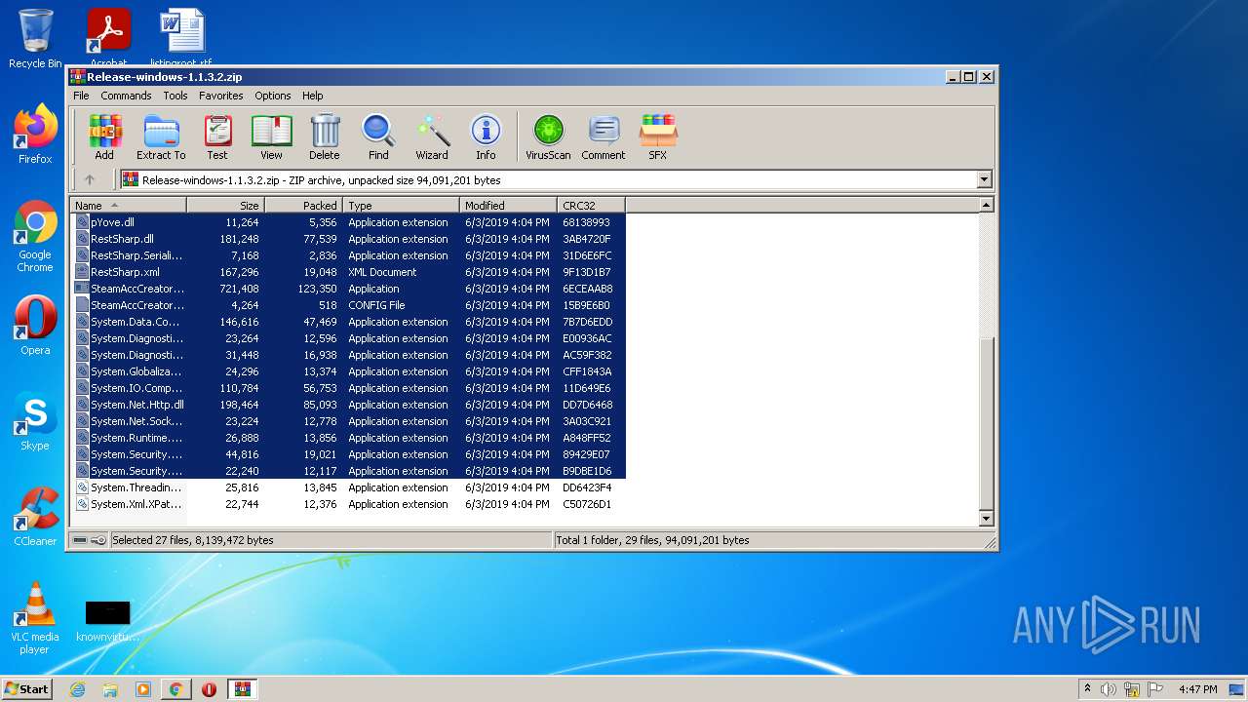Select the CCleaner desktop shortcut
The image size is (1248, 702).
[35, 517]
